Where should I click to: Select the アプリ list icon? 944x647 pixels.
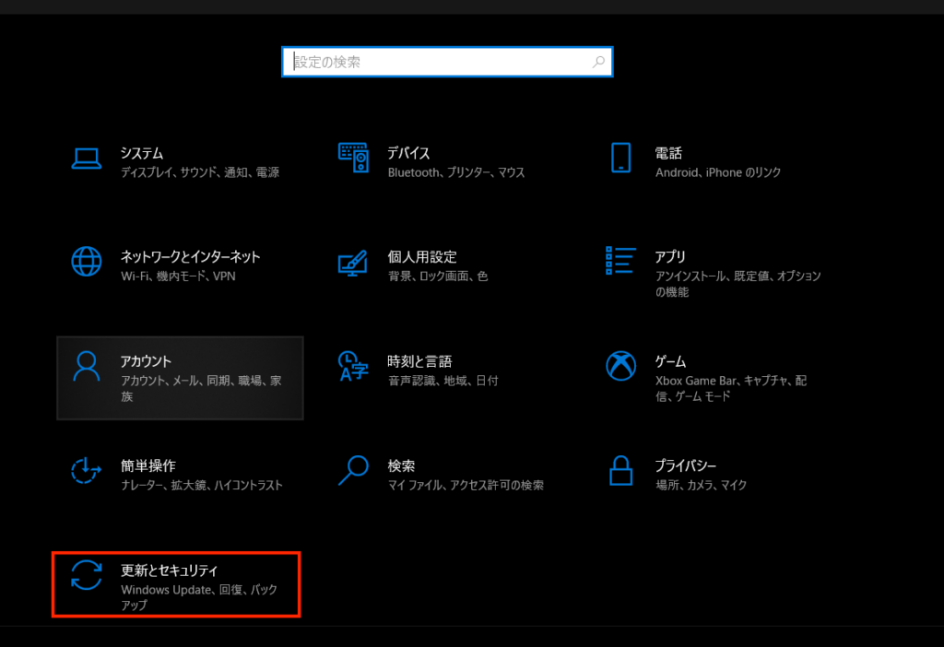[x=620, y=262]
